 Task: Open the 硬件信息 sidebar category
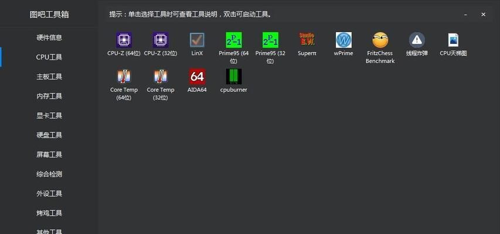[49, 37]
